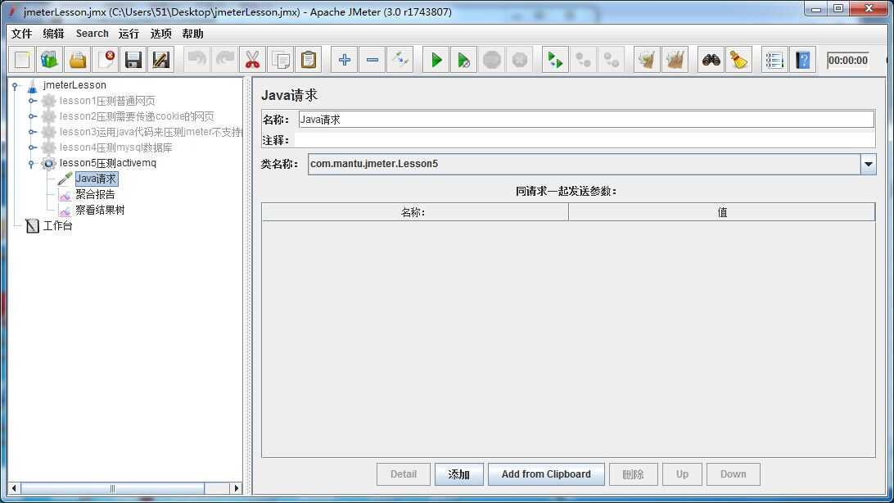Click tree panel scrollbar left arrow

(14, 488)
